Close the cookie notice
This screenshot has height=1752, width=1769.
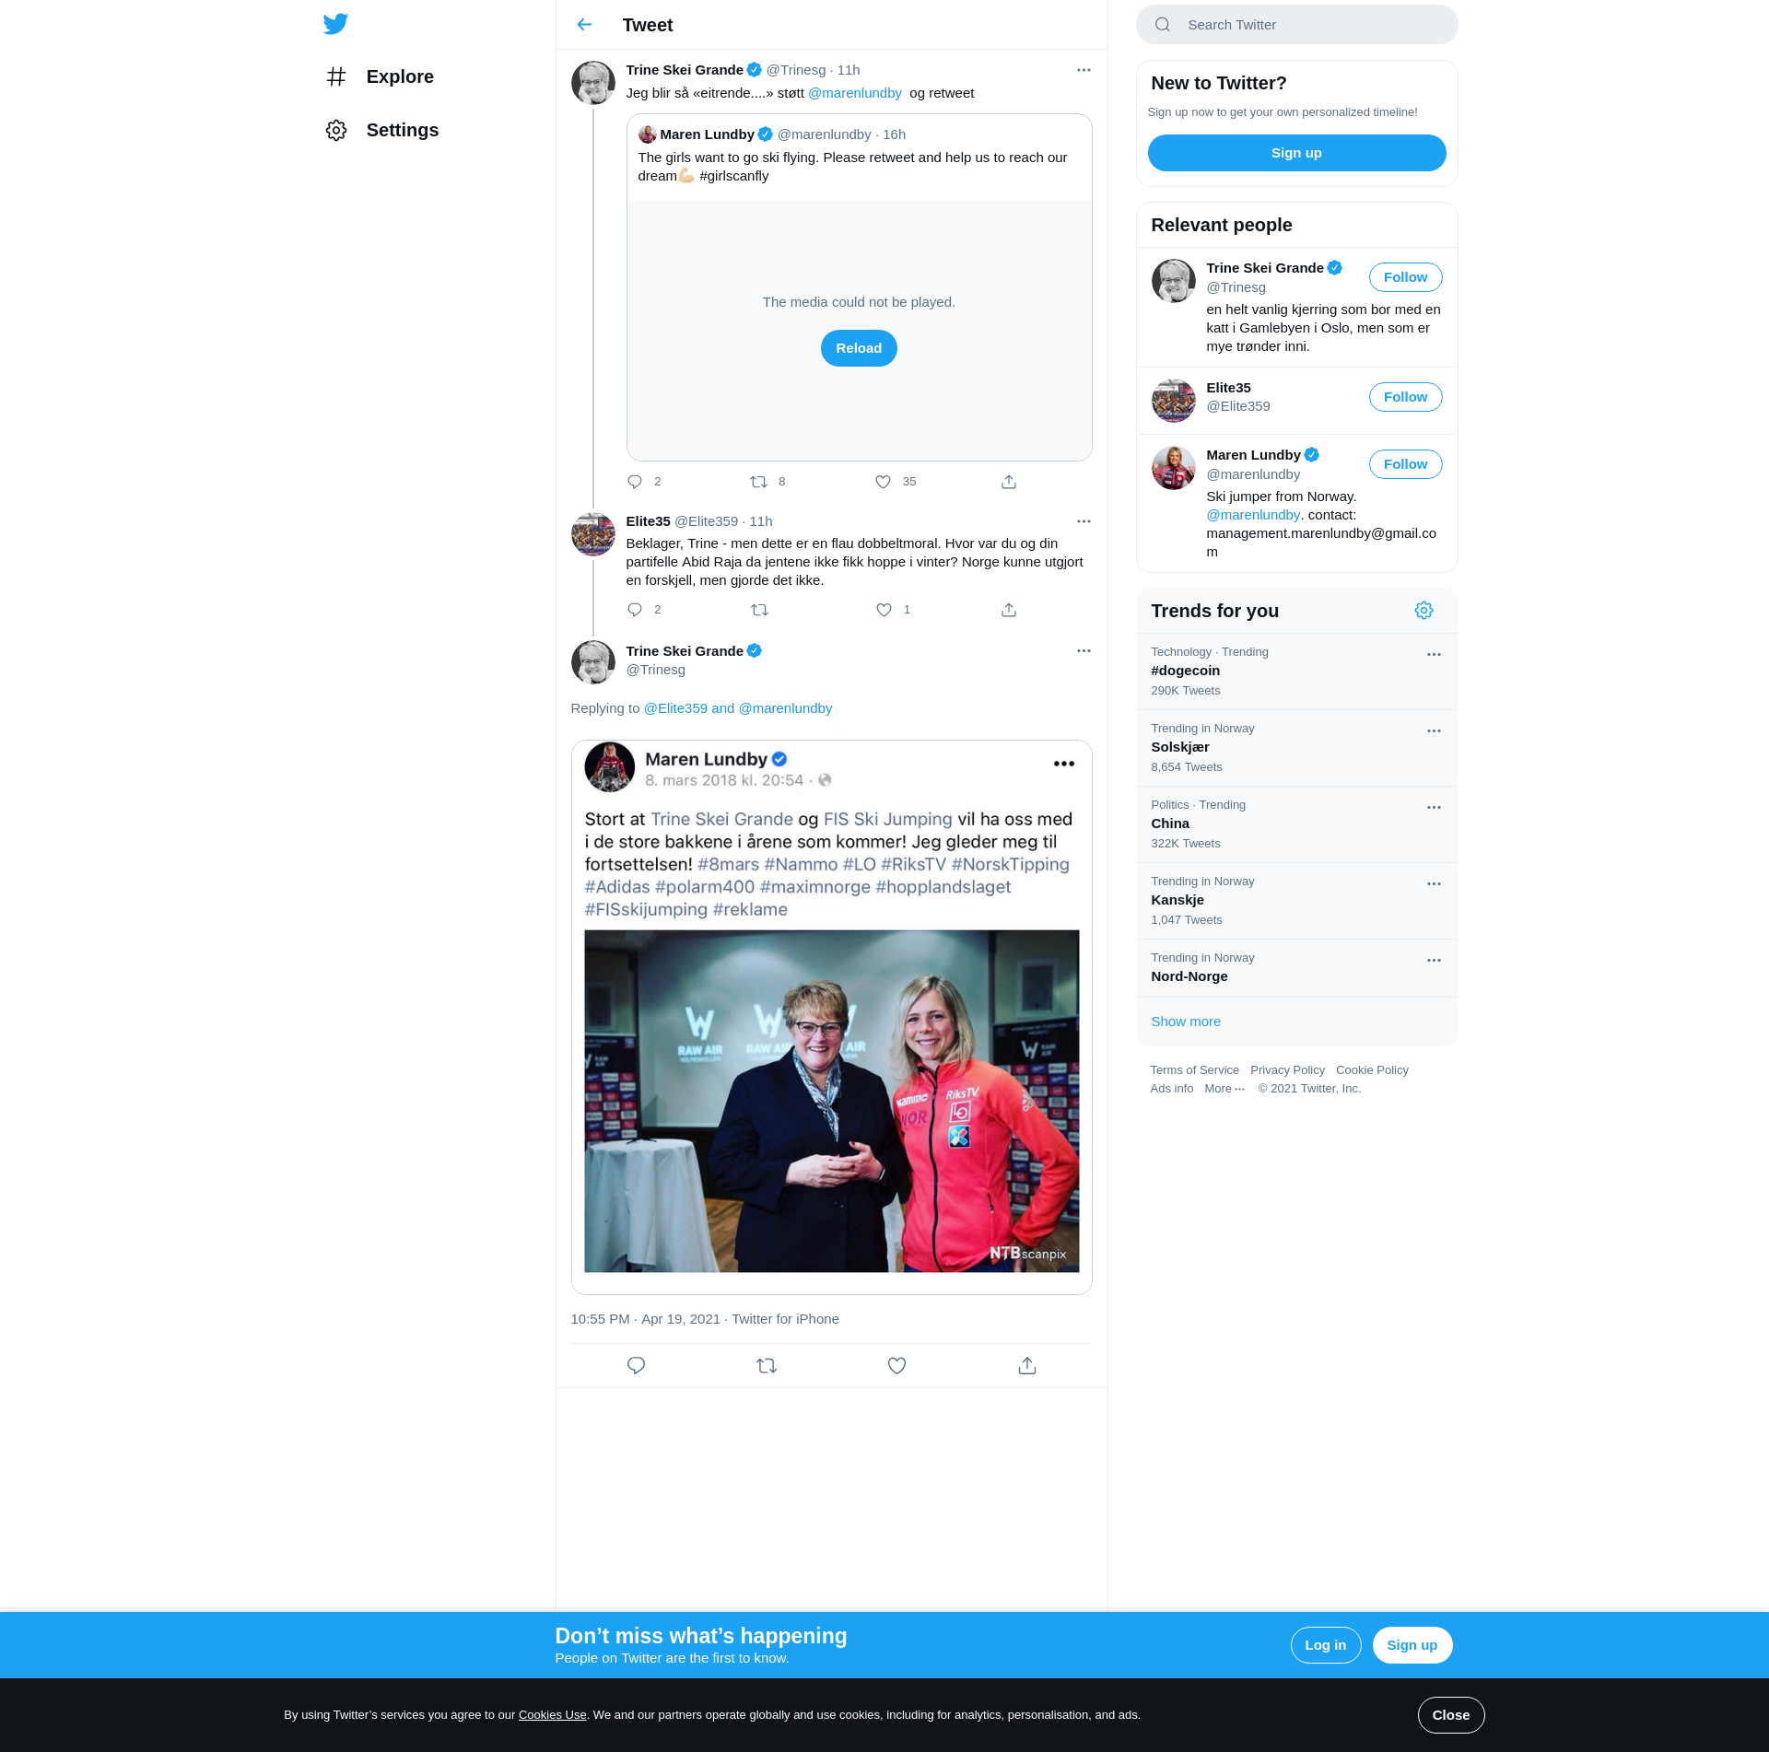[1450, 1715]
